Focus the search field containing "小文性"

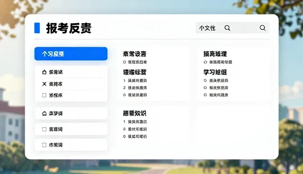click(x=232, y=28)
